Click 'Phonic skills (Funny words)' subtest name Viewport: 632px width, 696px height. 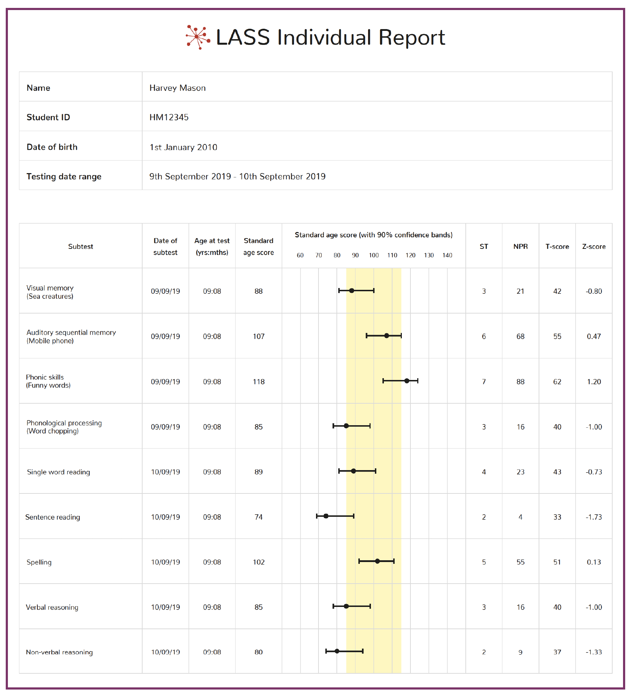(x=48, y=381)
